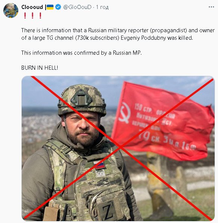
Task: Open the three-dot more options menu
Action: coord(211,7)
